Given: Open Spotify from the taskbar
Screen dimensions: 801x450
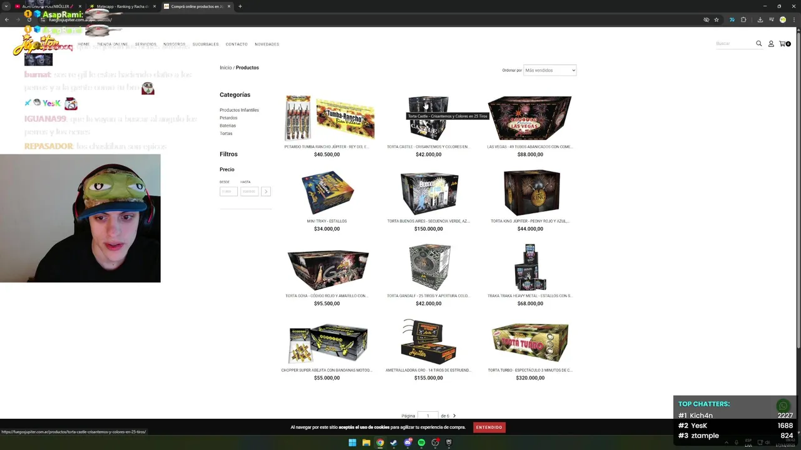Looking at the screenshot, I should [x=421, y=442].
